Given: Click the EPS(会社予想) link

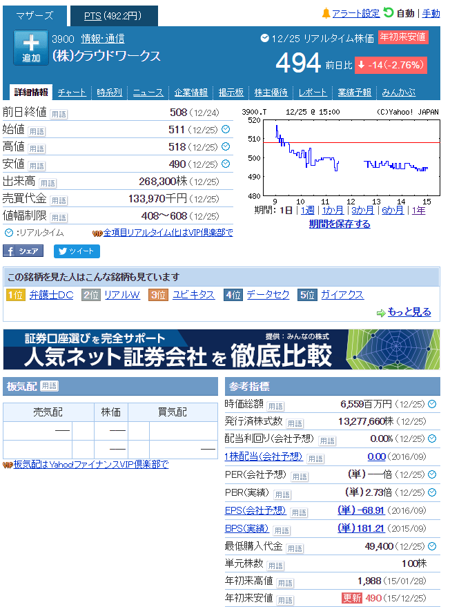Looking at the screenshot, I should tap(255, 510).
